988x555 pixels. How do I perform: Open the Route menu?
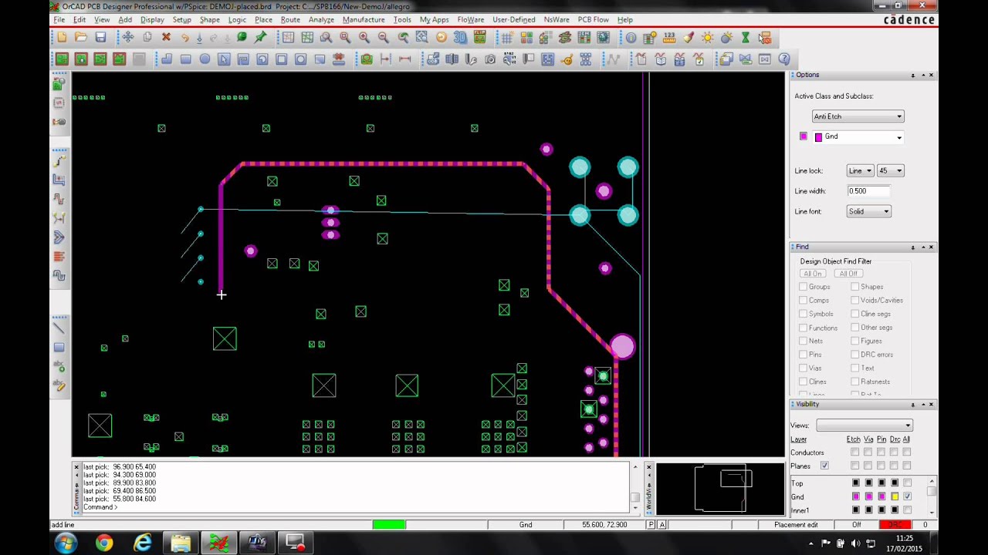290,19
